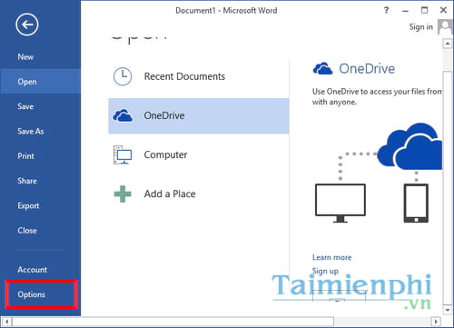Click the user avatar beside Sign in

coord(445,27)
